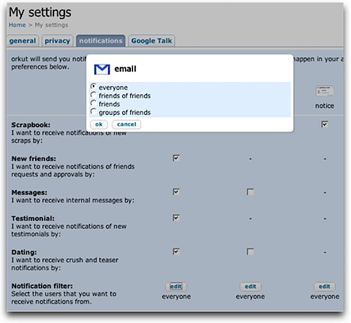Image resolution: width=351 pixels, height=323 pixels.
Task: Select the 'everyone' radio option
Action: 93,86
